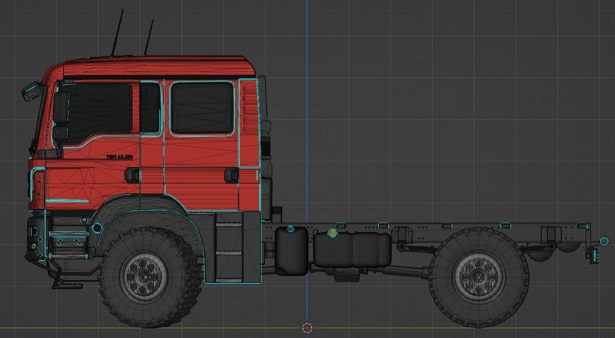Select the rear door handle

tap(232, 175)
